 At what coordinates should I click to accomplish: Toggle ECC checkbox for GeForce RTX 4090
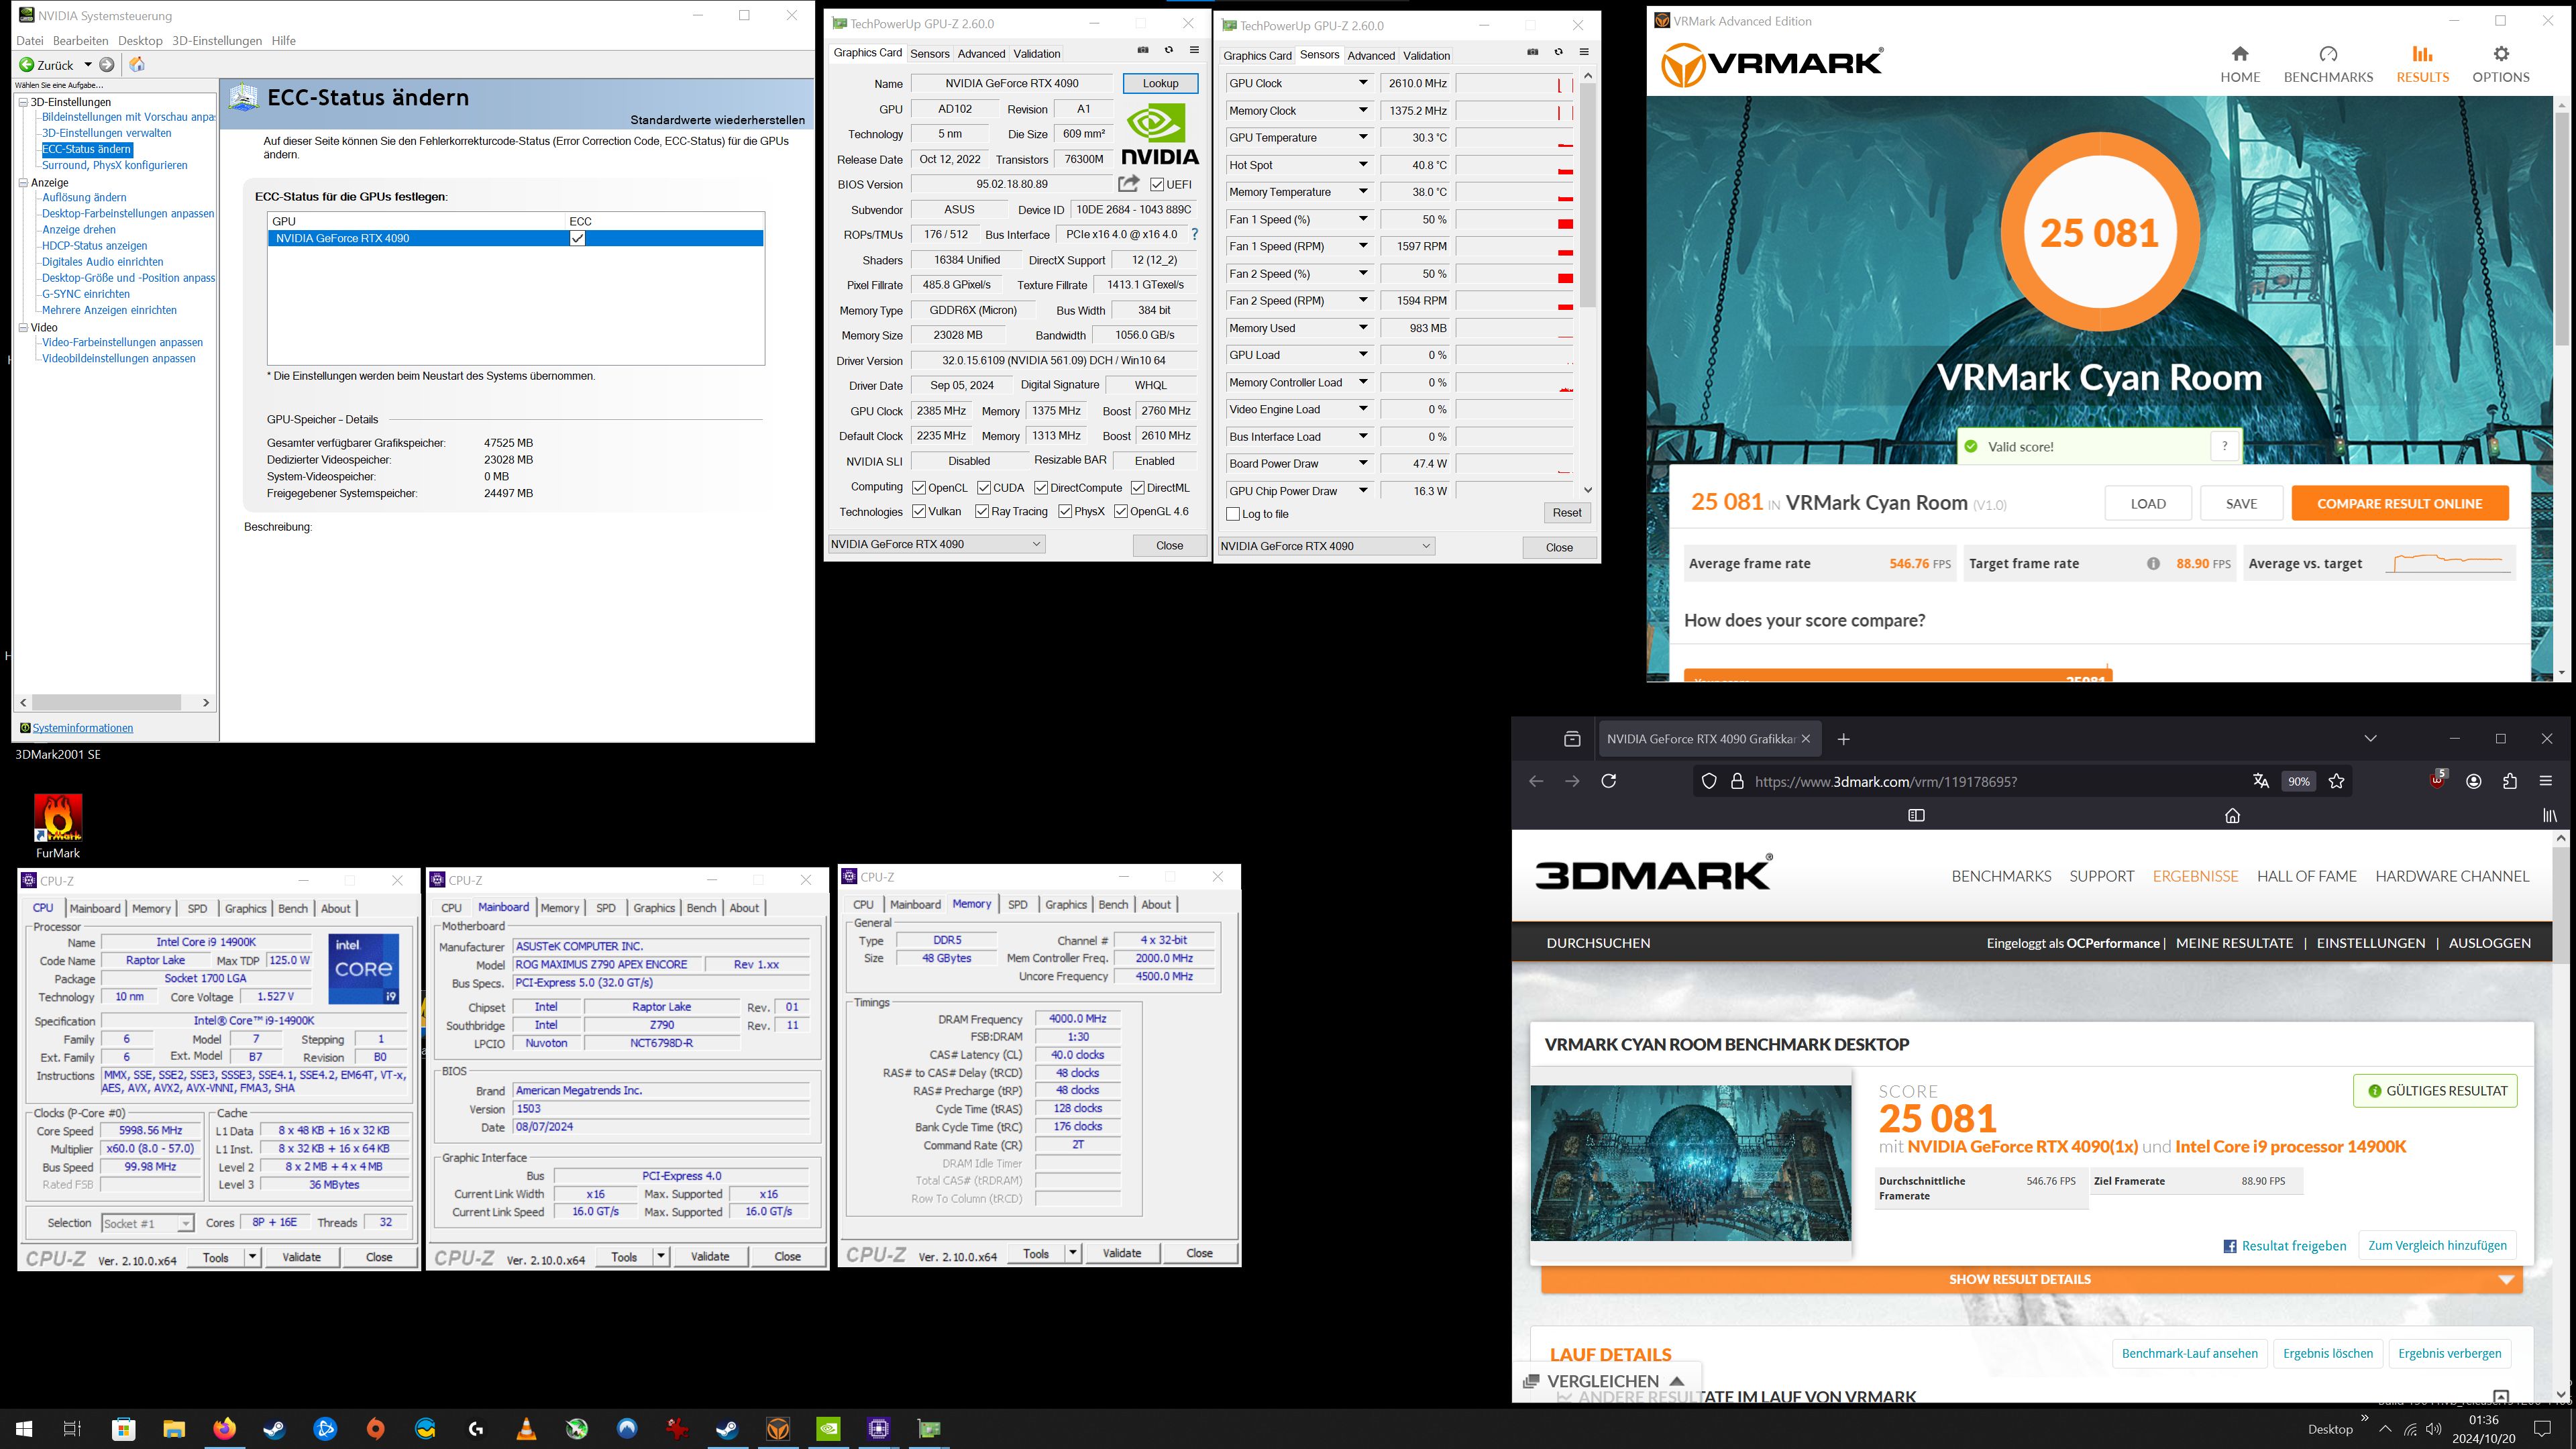coord(577,238)
